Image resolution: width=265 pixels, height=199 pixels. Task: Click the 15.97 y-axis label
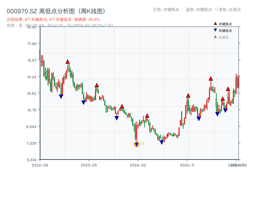click(x=32, y=60)
